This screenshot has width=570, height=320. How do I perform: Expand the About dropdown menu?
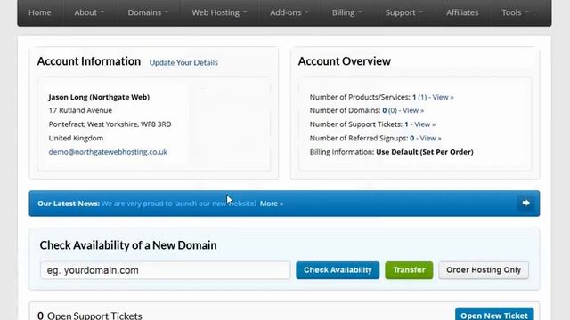click(89, 12)
